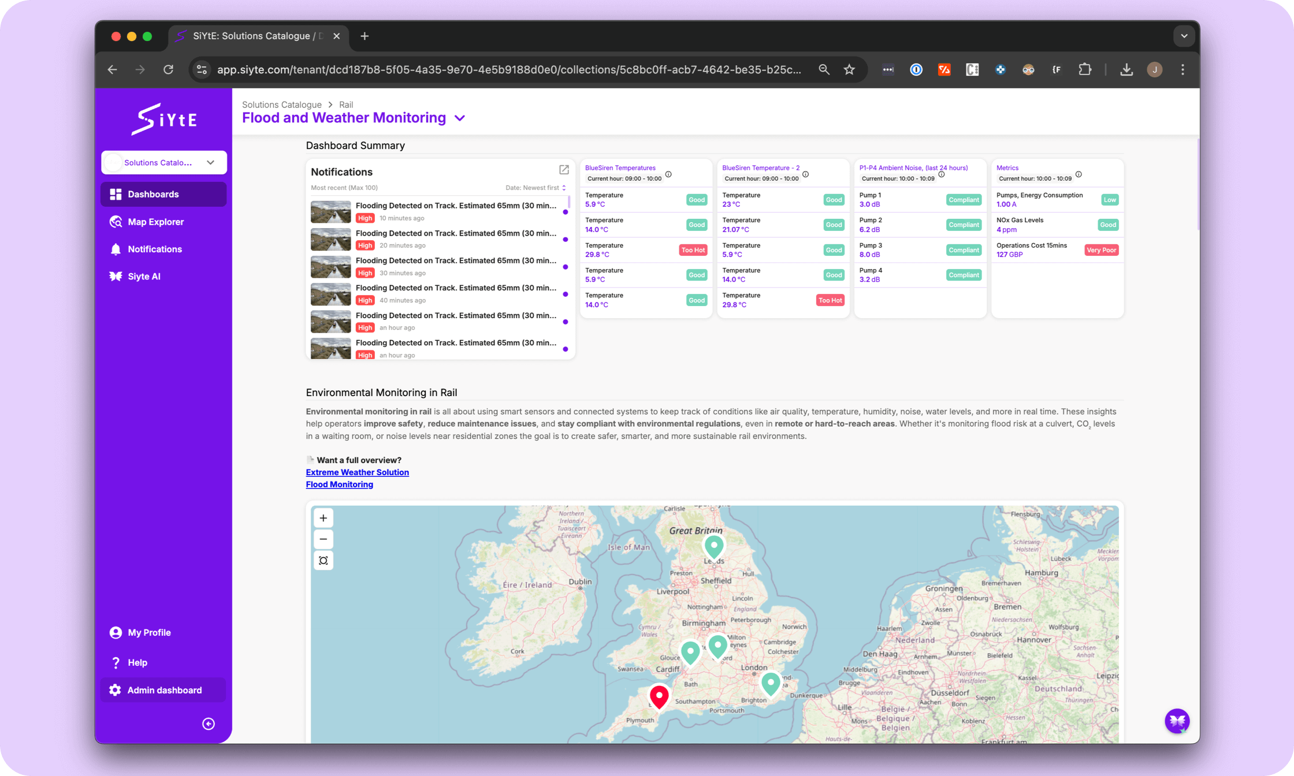
Task: Go to Notifications in the sidebar
Action: 154,249
